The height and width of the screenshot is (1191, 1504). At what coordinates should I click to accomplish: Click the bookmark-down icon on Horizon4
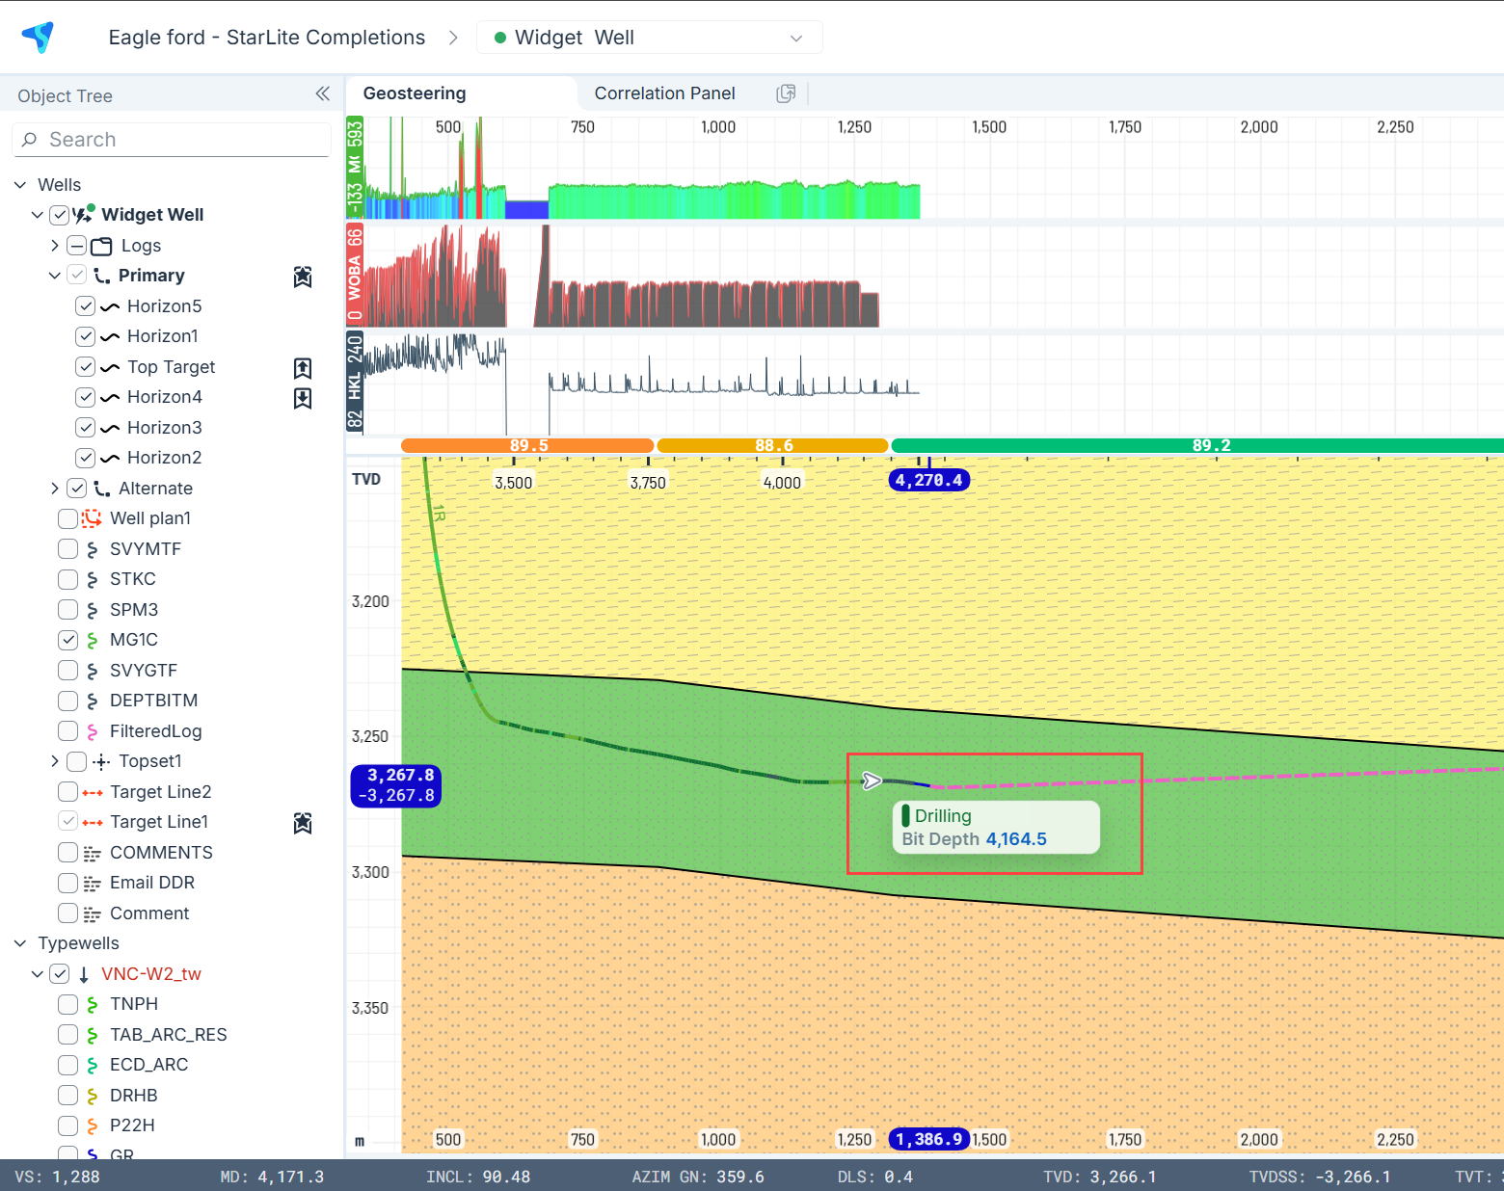303,398
